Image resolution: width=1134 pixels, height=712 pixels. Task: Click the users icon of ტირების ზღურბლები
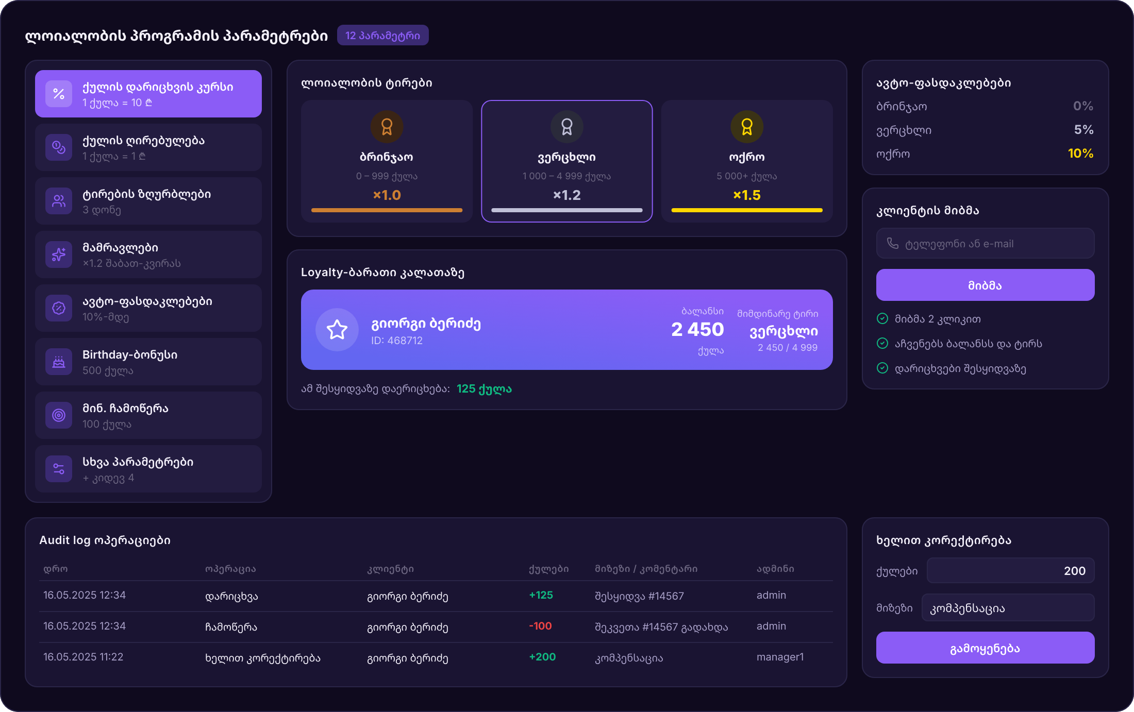[x=59, y=201]
